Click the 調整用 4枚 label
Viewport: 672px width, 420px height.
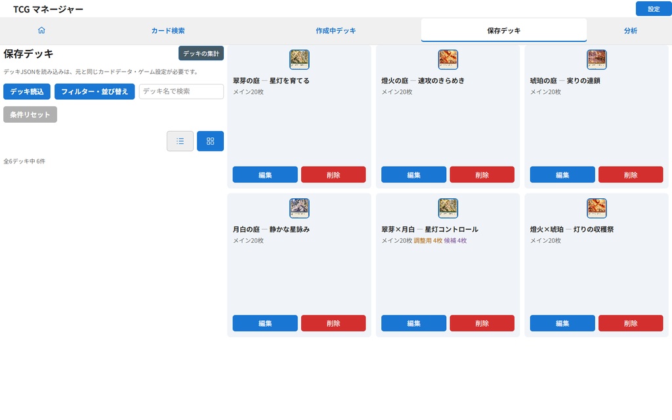[428, 240]
